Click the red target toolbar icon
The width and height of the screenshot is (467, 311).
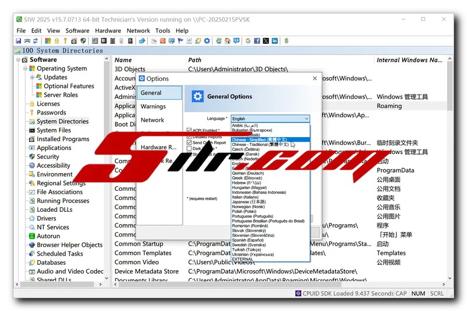[x=163, y=41]
